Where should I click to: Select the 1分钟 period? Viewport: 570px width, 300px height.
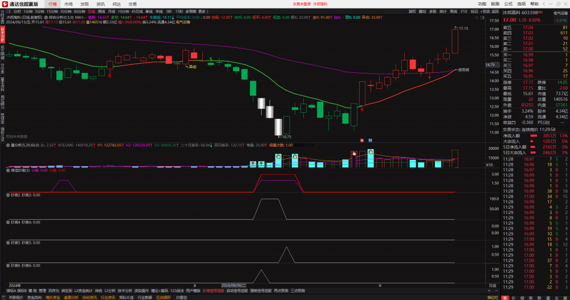28,11
